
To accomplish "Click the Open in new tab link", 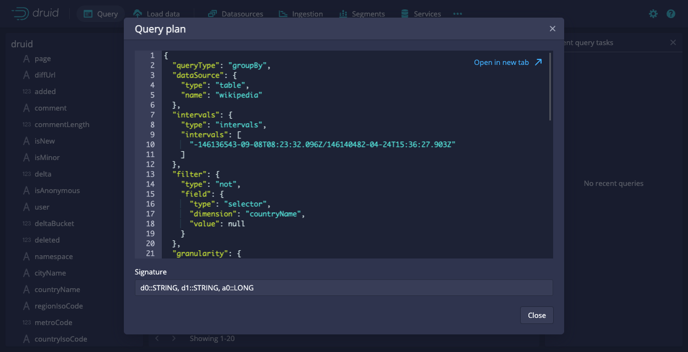I will point(507,62).
